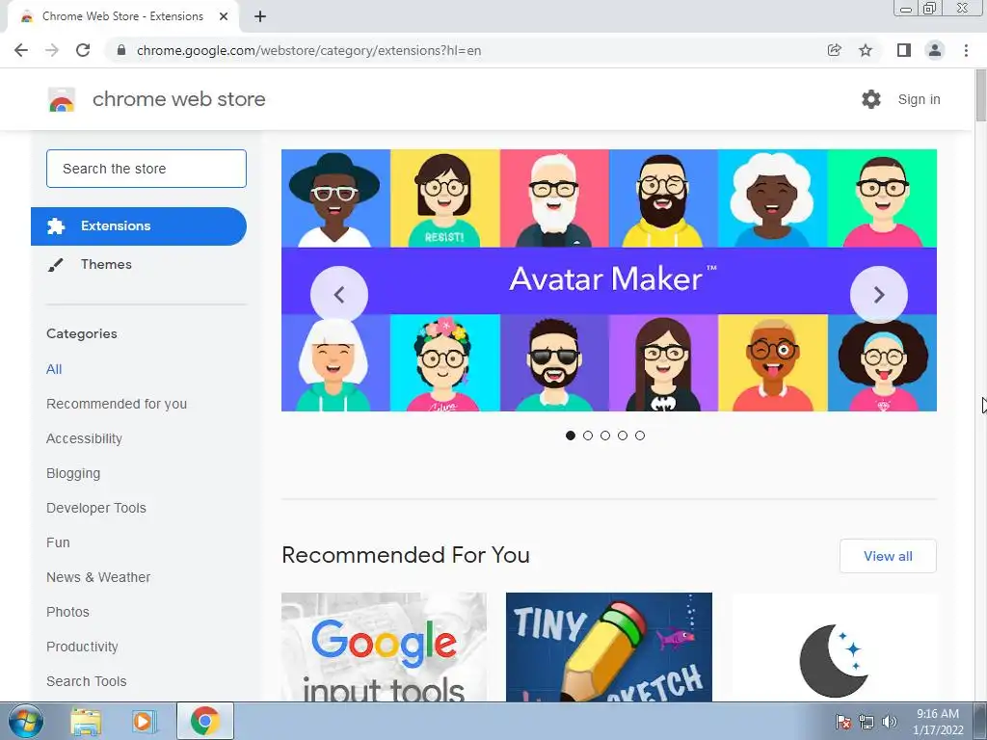The height and width of the screenshot is (740, 987).
Task: Reload the page with refresh icon
Action: pyautogui.click(x=83, y=50)
